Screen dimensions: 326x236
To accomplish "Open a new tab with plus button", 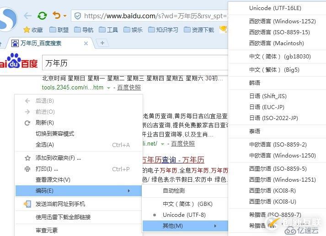I will coord(102,43).
